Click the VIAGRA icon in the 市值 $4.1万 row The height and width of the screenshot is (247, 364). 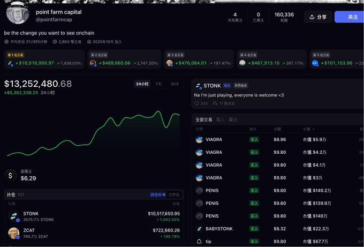tap(199, 165)
